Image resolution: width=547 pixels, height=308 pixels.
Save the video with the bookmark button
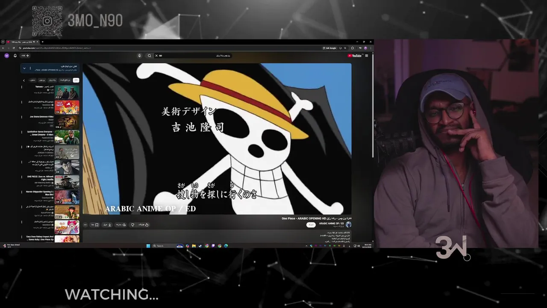(94, 225)
